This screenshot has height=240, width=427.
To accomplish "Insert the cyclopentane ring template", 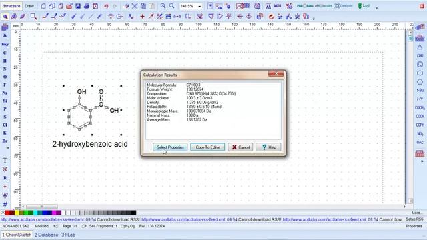I will point(420,81).
